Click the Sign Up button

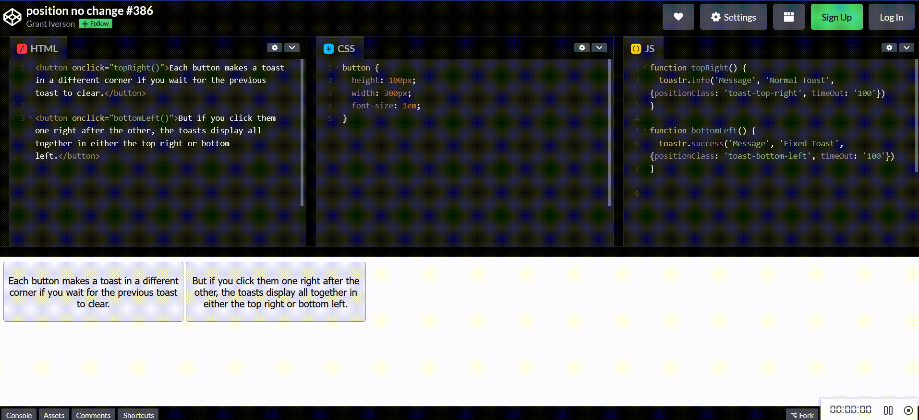[x=836, y=17]
